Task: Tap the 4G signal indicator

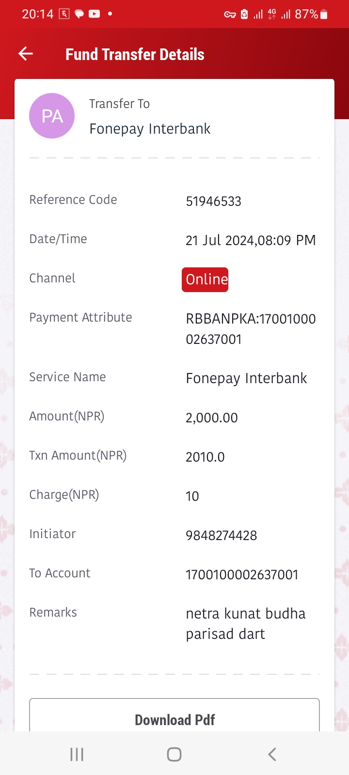Action: tap(272, 14)
